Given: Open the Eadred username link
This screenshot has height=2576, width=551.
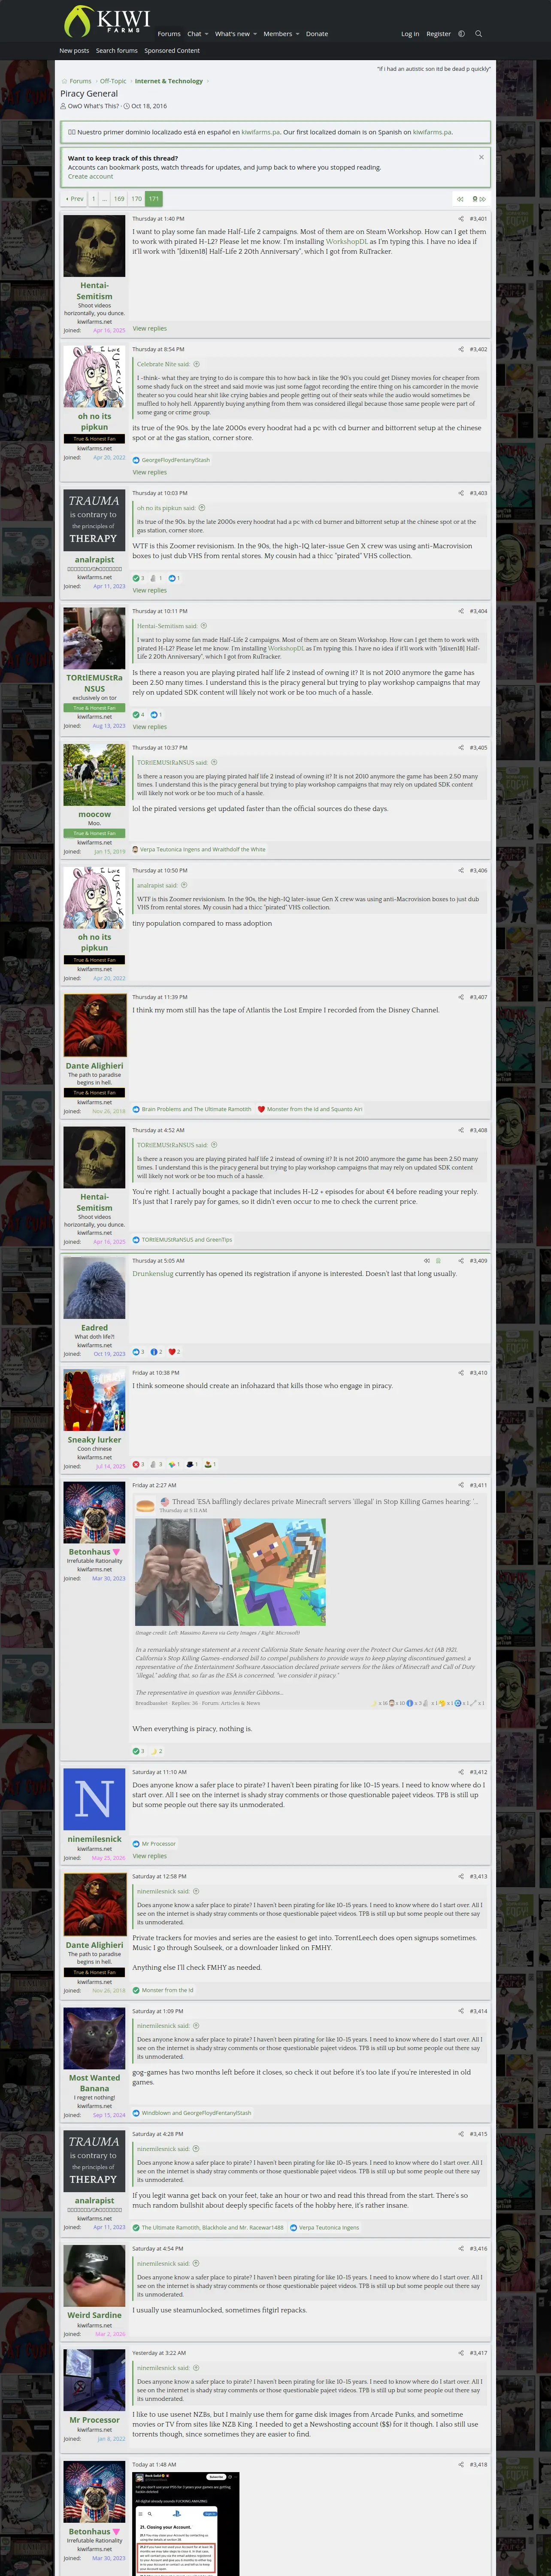Looking at the screenshot, I should coord(94,1328).
